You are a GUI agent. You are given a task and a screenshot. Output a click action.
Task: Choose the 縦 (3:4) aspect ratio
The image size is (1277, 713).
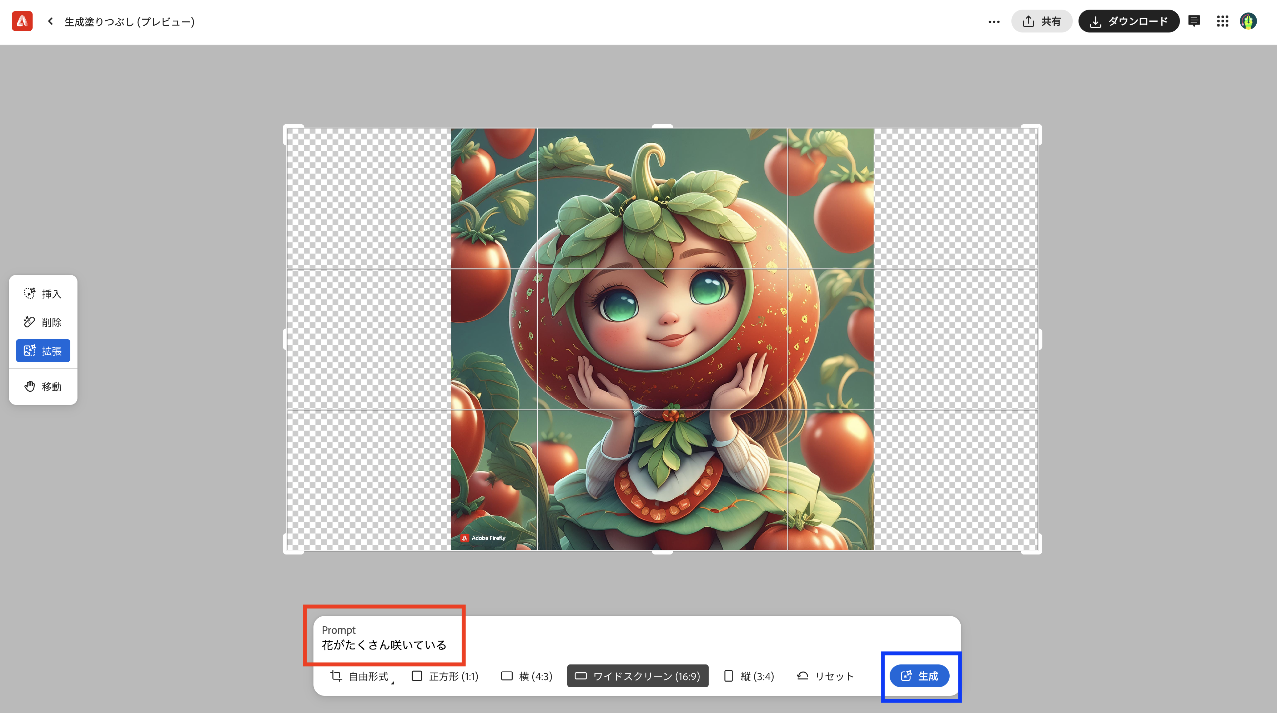[749, 676]
